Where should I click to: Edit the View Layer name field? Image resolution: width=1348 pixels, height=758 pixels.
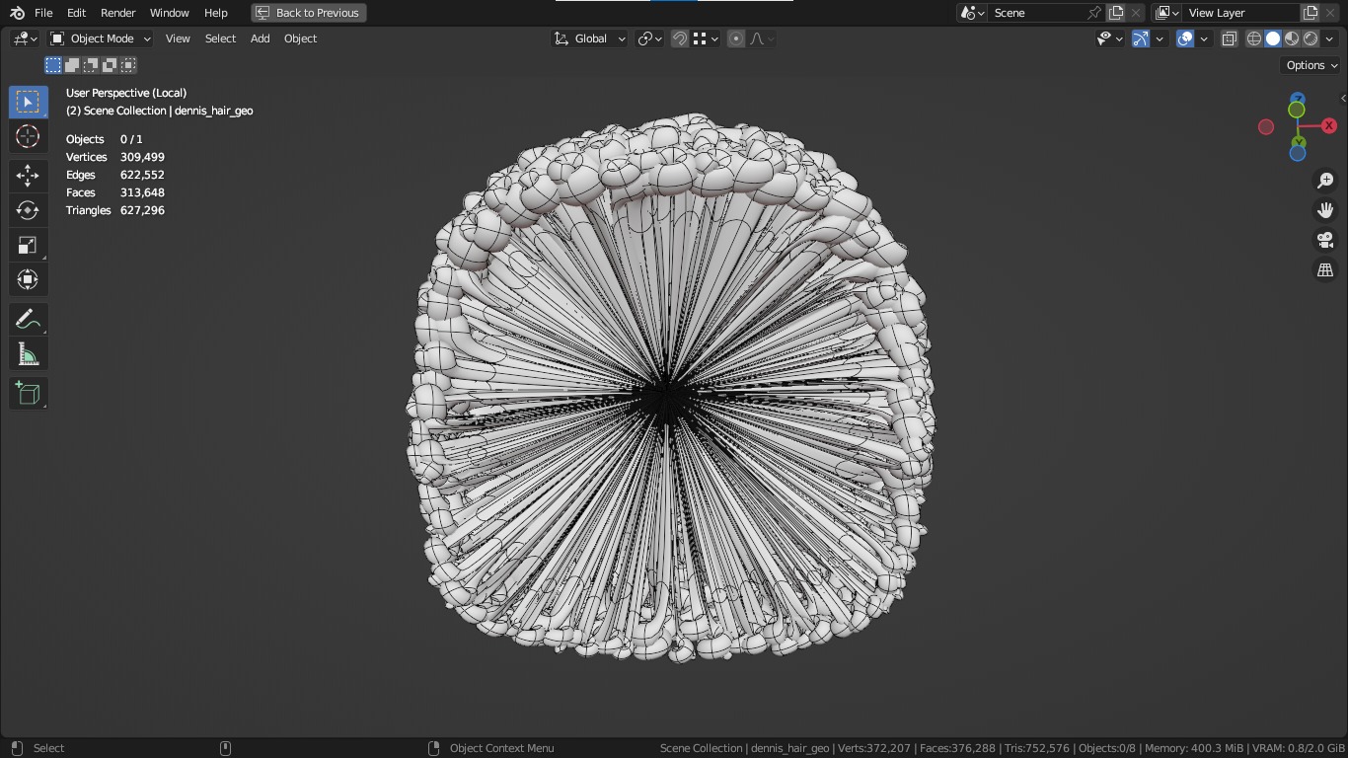[1240, 13]
